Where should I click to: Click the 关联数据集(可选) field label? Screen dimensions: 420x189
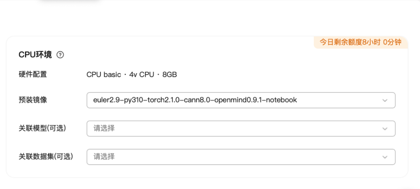click(x=46, y=156)
